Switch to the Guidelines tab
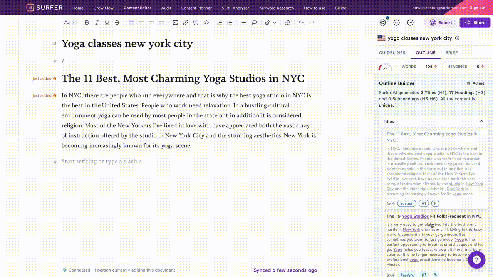The image size is (493, 277). 392,53
